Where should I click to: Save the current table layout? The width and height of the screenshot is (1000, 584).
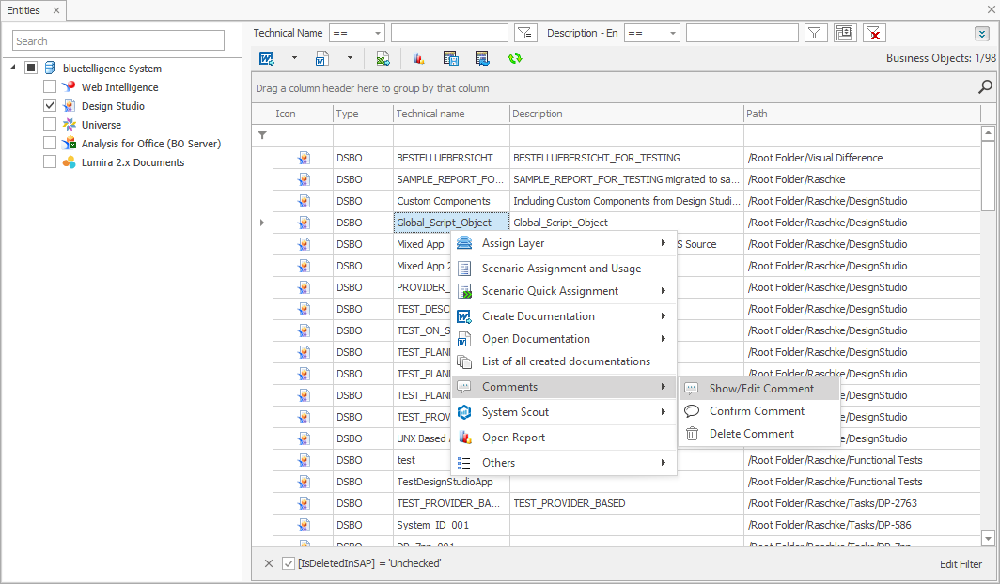click(450, 57)
